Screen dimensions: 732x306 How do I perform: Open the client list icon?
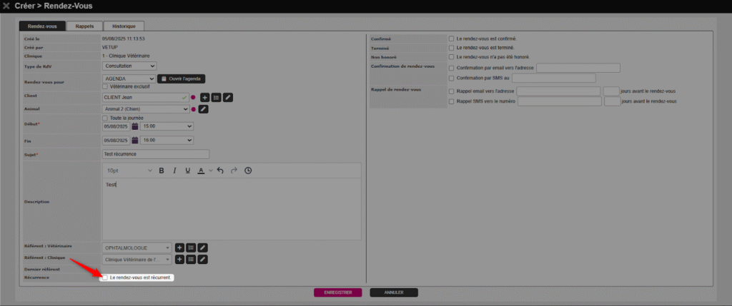click(x=216, y=97)
